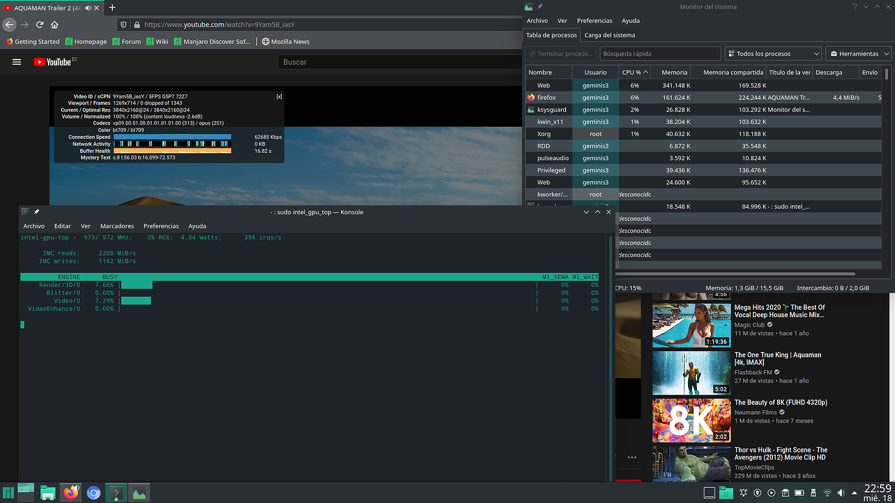This screenshot has height=503, width=895.
Task: Open Mozilla News bookmark
Action: (285, 41)
